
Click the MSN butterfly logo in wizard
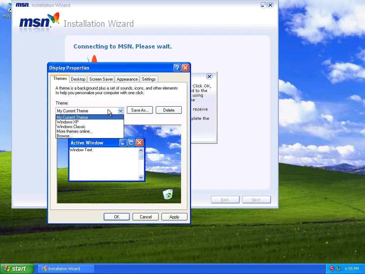(54, 18)
